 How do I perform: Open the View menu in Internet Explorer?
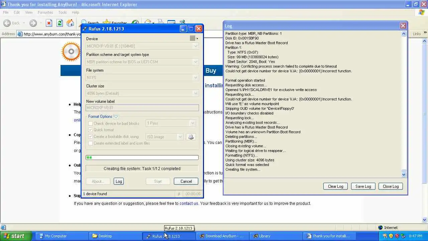tap(29, 12)
